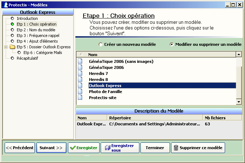Viewport: 245px width, 163px height.
Task: Click bullet icon beside Récapitulatif
Action: [x=12, y=58]
